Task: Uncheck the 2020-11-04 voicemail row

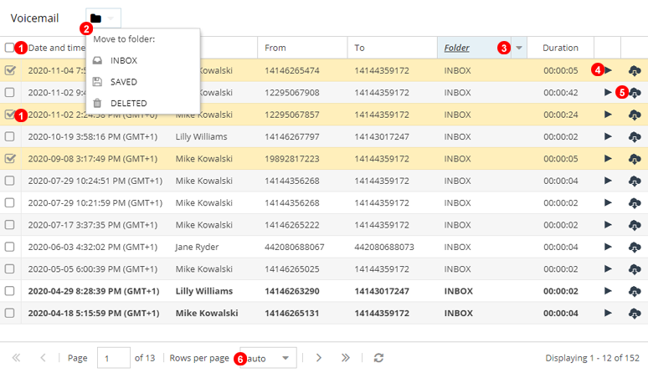Action: click(10, 70)
